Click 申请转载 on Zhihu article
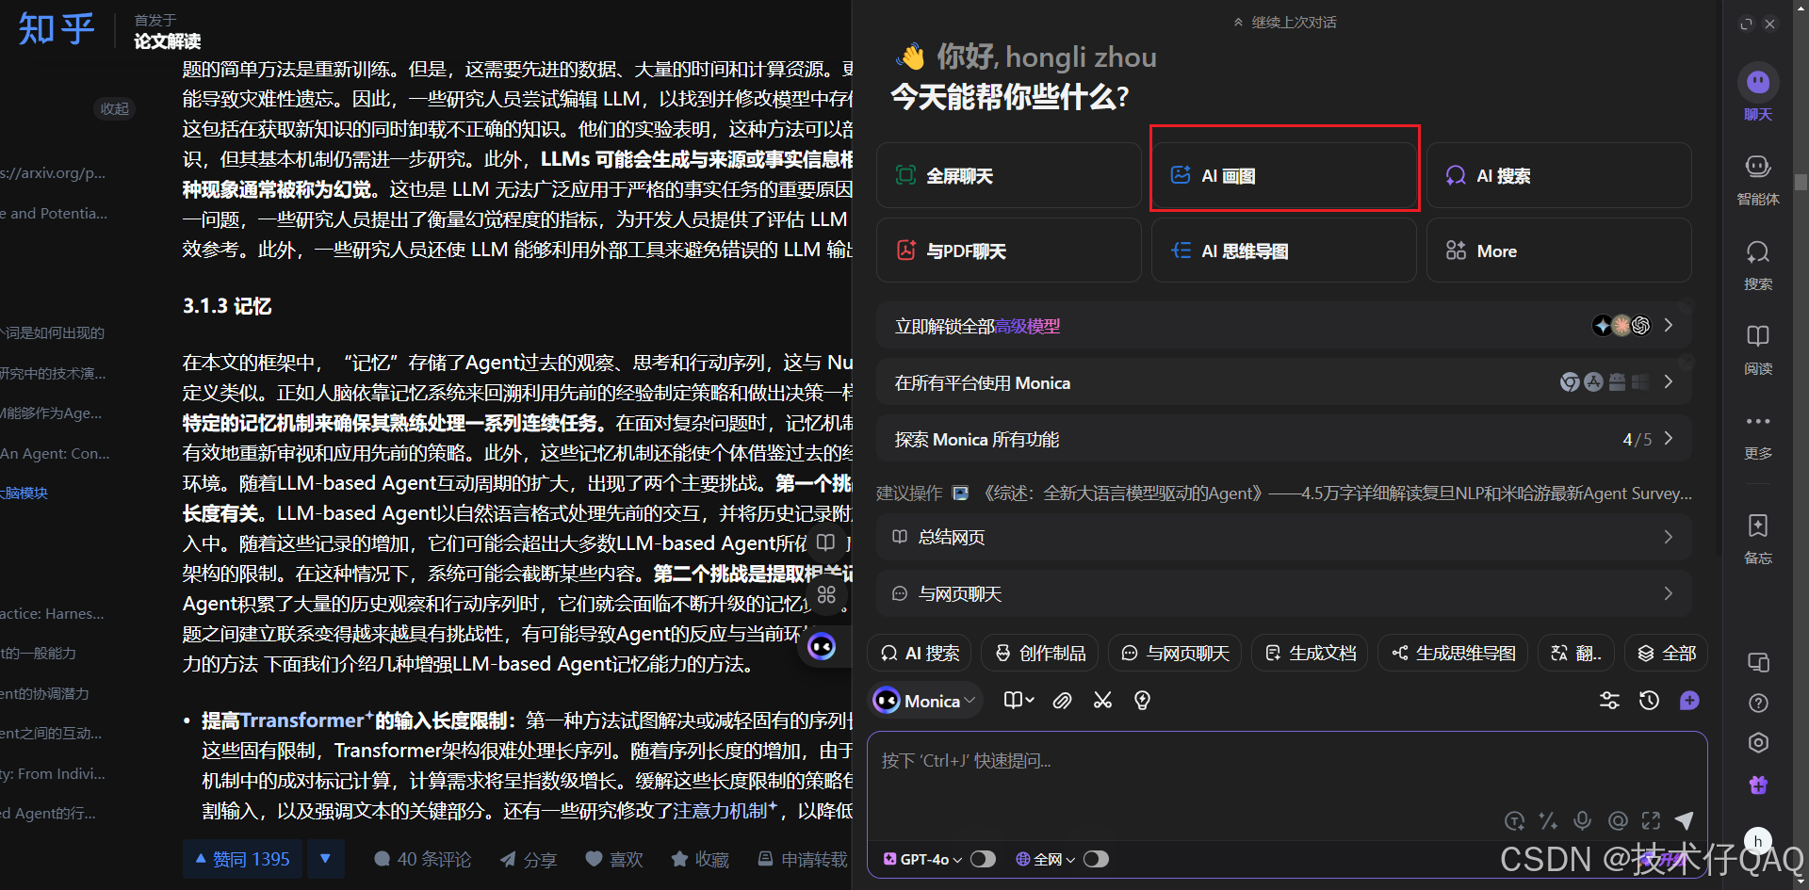The image size is (1809, 890). click(x=803, y=859)
